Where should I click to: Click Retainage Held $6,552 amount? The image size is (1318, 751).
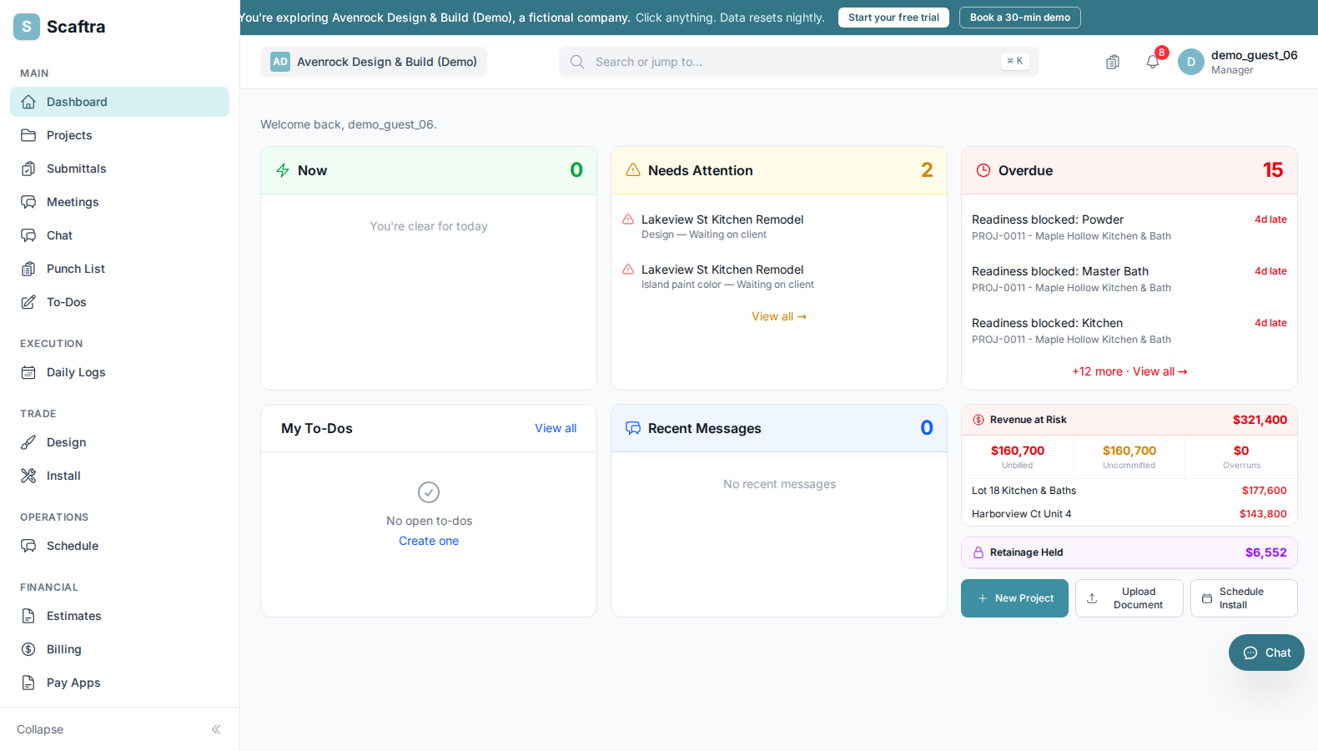click(1266, 552)
